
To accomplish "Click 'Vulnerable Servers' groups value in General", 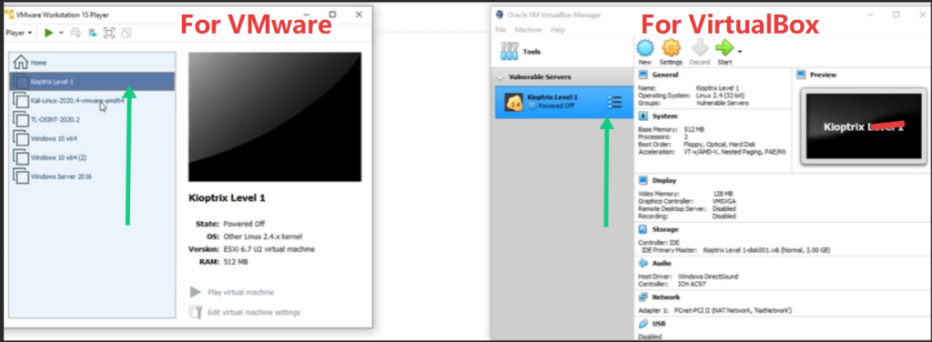I will [722, 103].
